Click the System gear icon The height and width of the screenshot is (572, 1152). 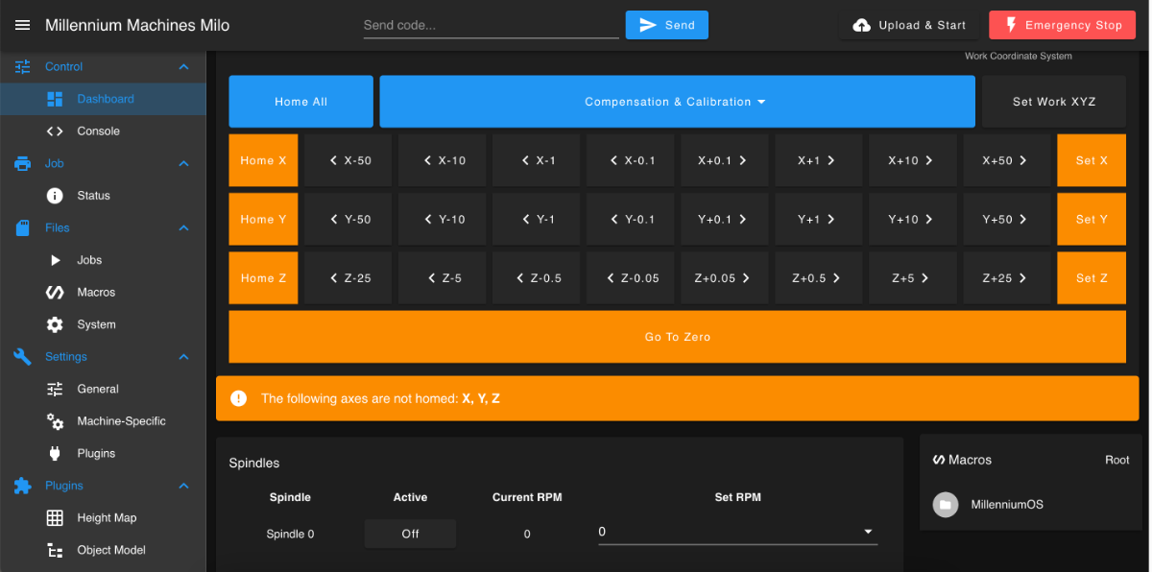pyautogui.click(x=55, y=324)
